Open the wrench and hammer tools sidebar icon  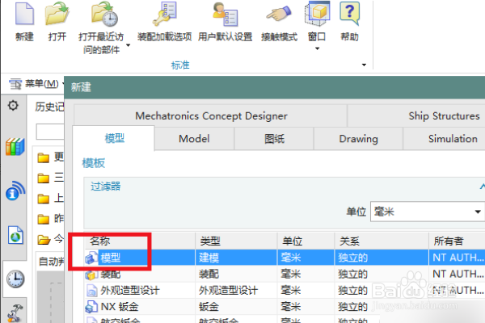(x=15, y=313)
